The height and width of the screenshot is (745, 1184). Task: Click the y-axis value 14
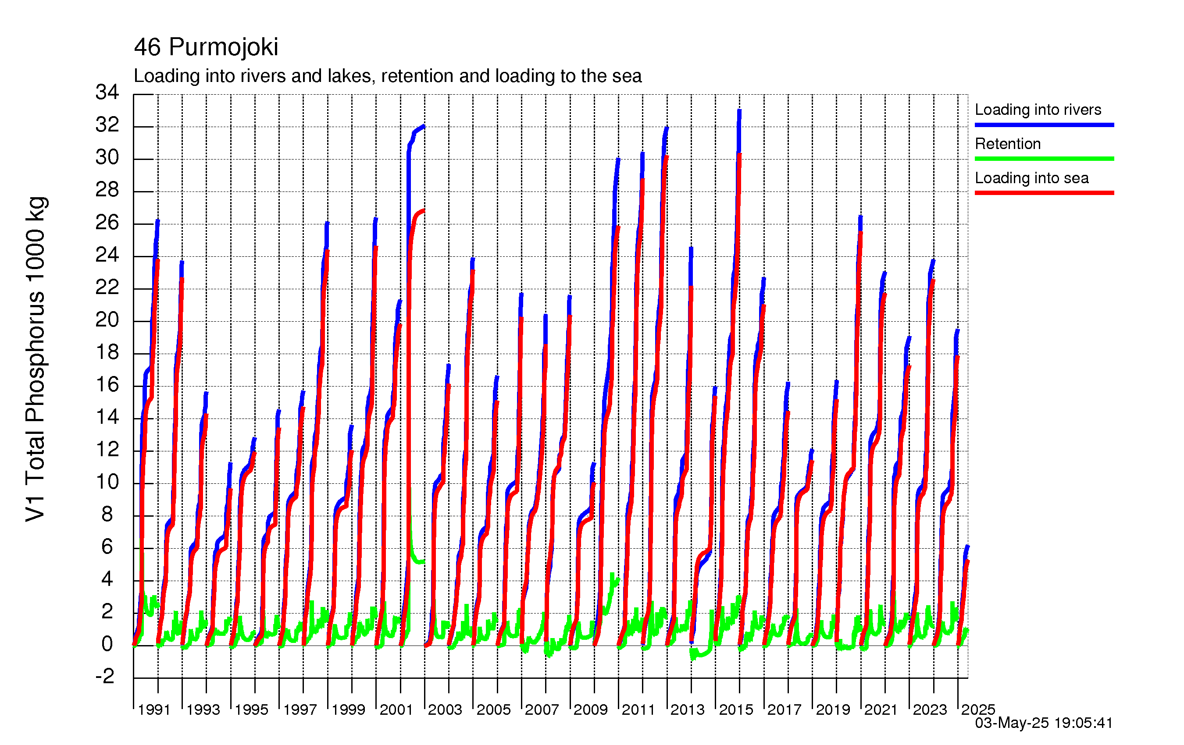(x=107, y=417)
